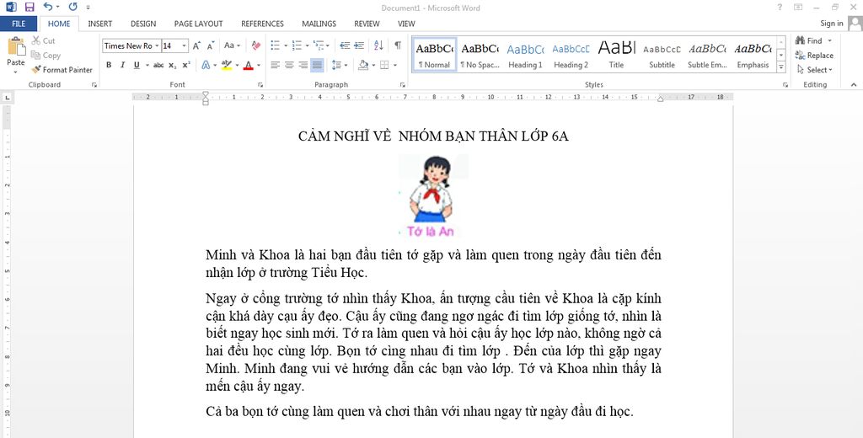
Task: Apply the Title style
Action: pyautogui.click(x=616, y=55)
